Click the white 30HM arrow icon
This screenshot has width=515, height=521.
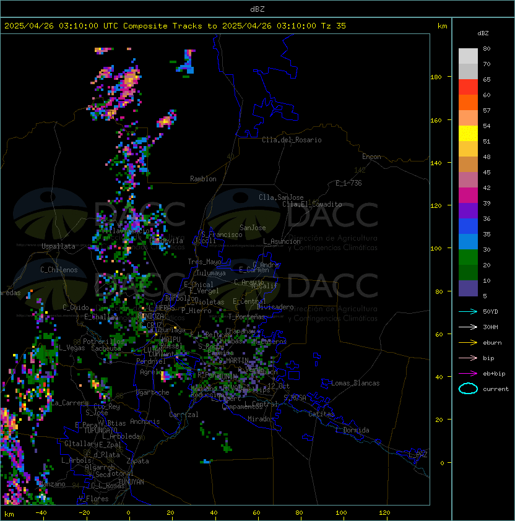pos(468,327)
